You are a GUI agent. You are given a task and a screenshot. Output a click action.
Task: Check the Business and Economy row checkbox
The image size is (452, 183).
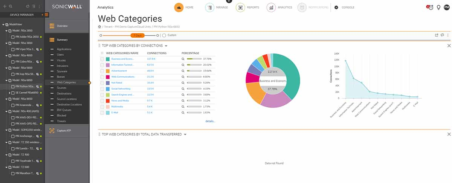point(102,59)
